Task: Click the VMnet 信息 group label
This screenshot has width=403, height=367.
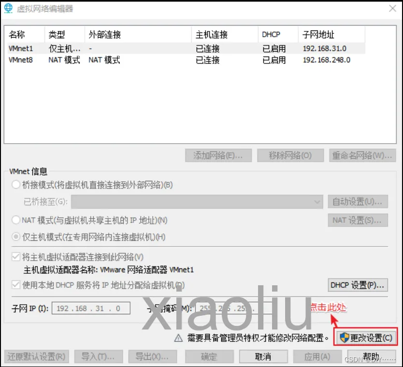Action: (29, 171)
